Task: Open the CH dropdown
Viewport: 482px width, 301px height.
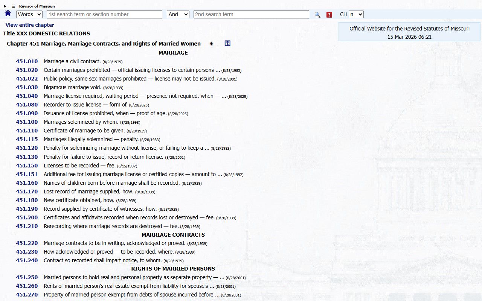Action: [356, 14]
